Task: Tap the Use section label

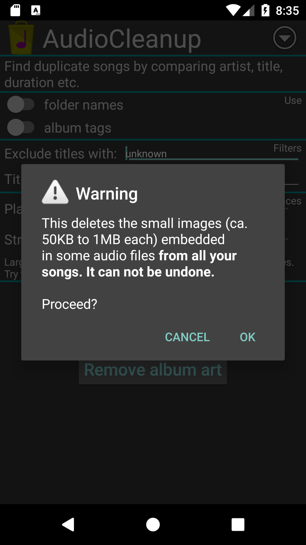Action: (x=293, y=100)
